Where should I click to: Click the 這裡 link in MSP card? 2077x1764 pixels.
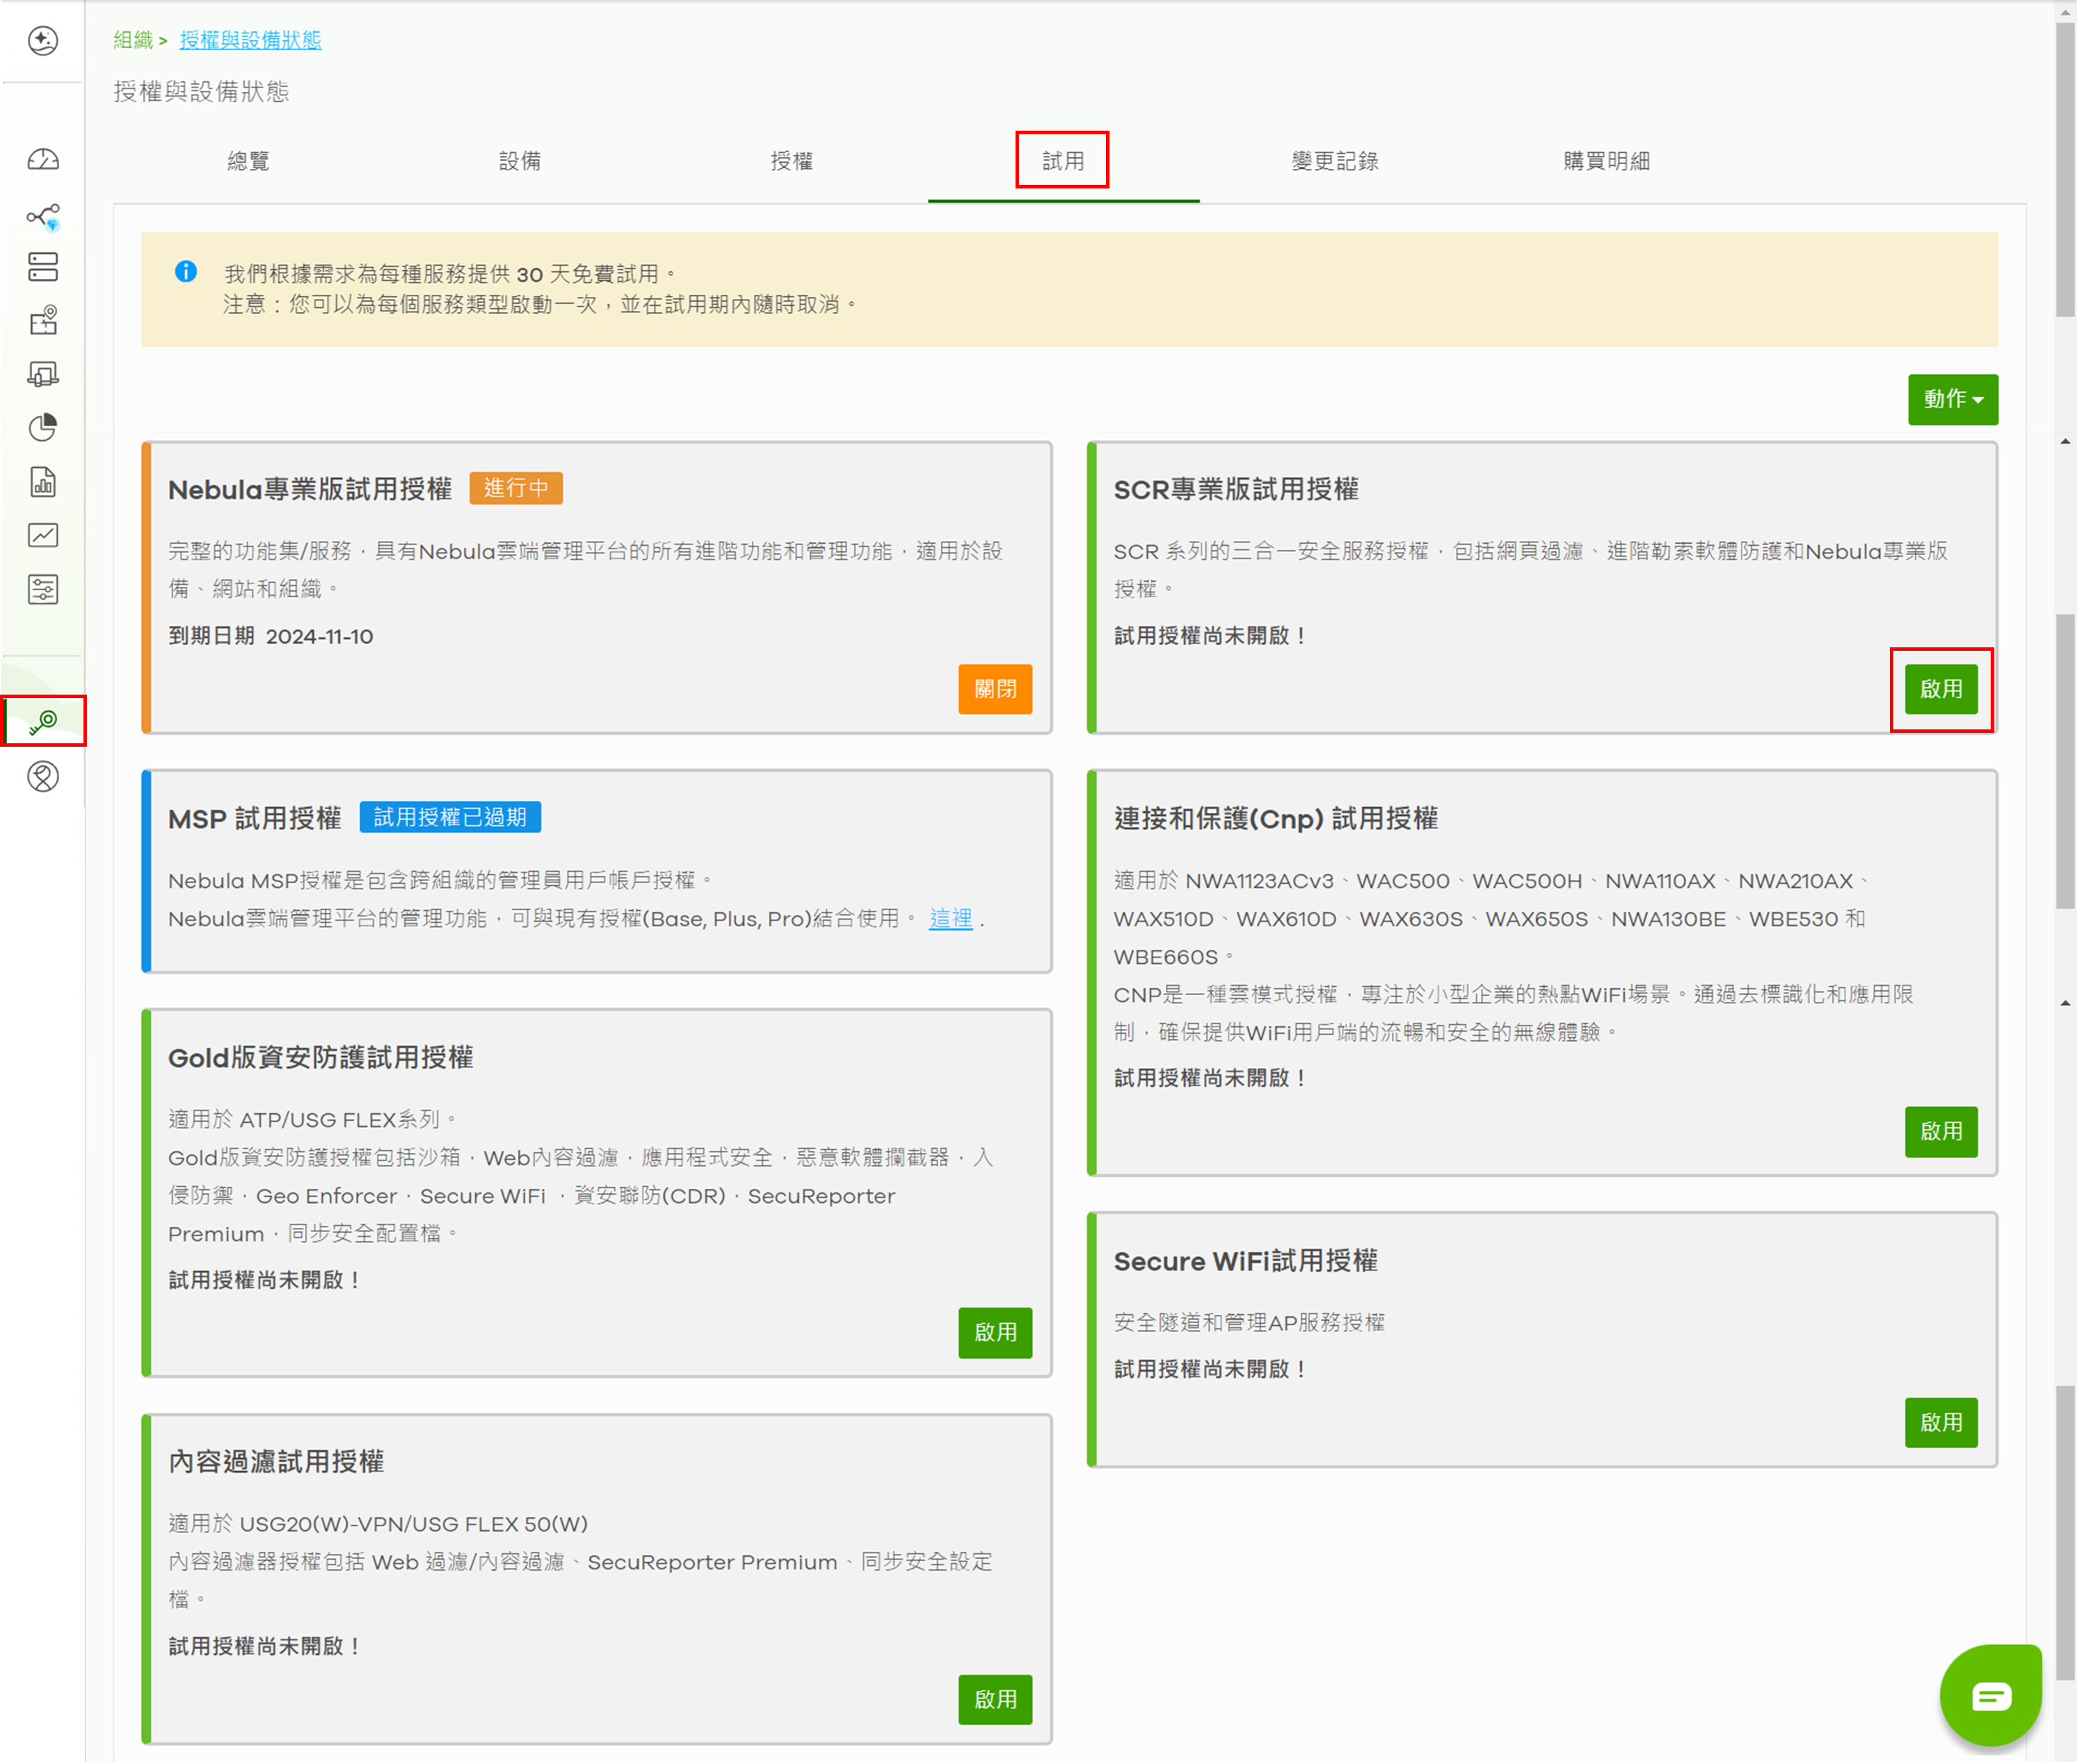[x=949, y=918]
